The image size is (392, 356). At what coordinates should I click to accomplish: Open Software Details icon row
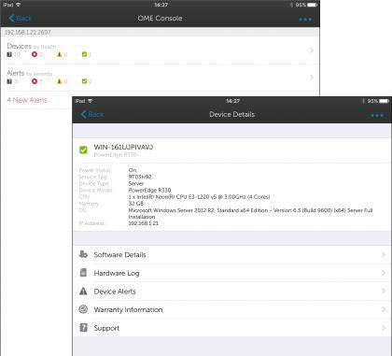[231, 255]
